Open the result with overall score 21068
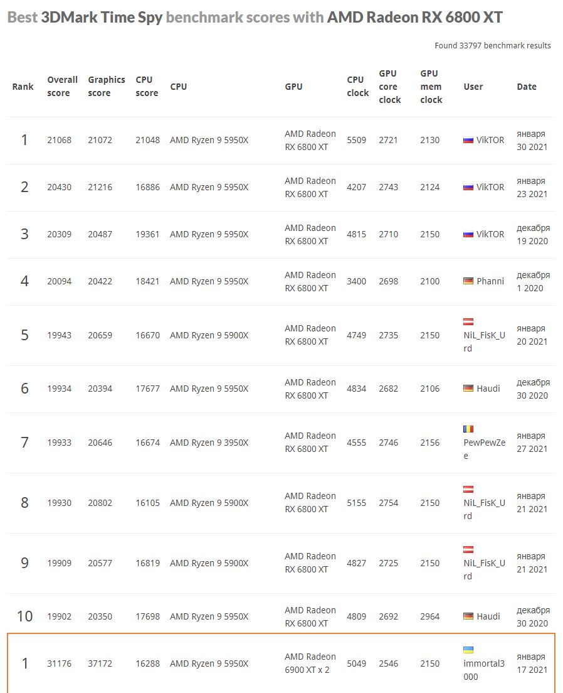 point(59,140)
